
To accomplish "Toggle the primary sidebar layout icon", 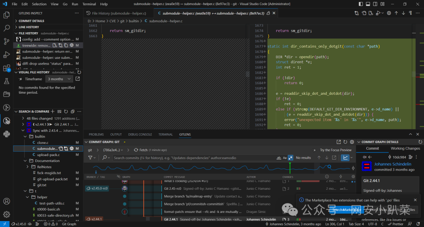I will point(361,4).
